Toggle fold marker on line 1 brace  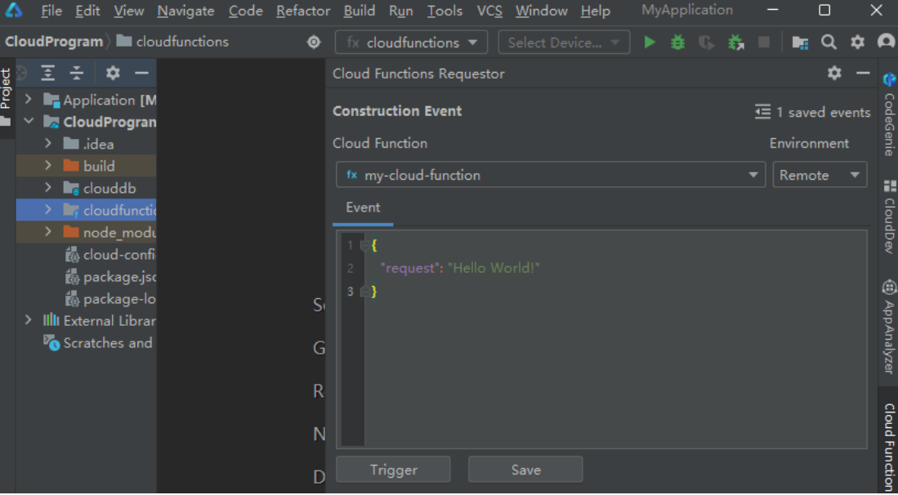pos(364,246)
